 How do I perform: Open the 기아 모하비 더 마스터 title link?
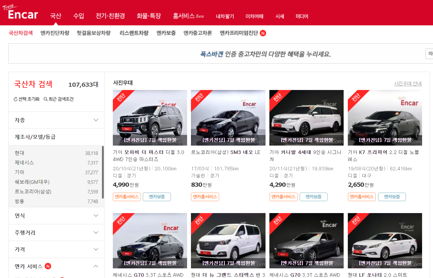point(149,156)
